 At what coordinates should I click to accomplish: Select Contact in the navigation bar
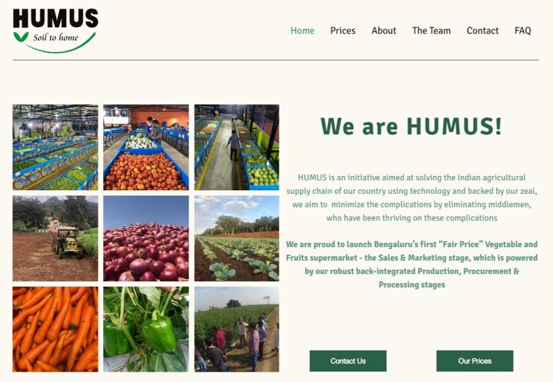pos(483,31)
